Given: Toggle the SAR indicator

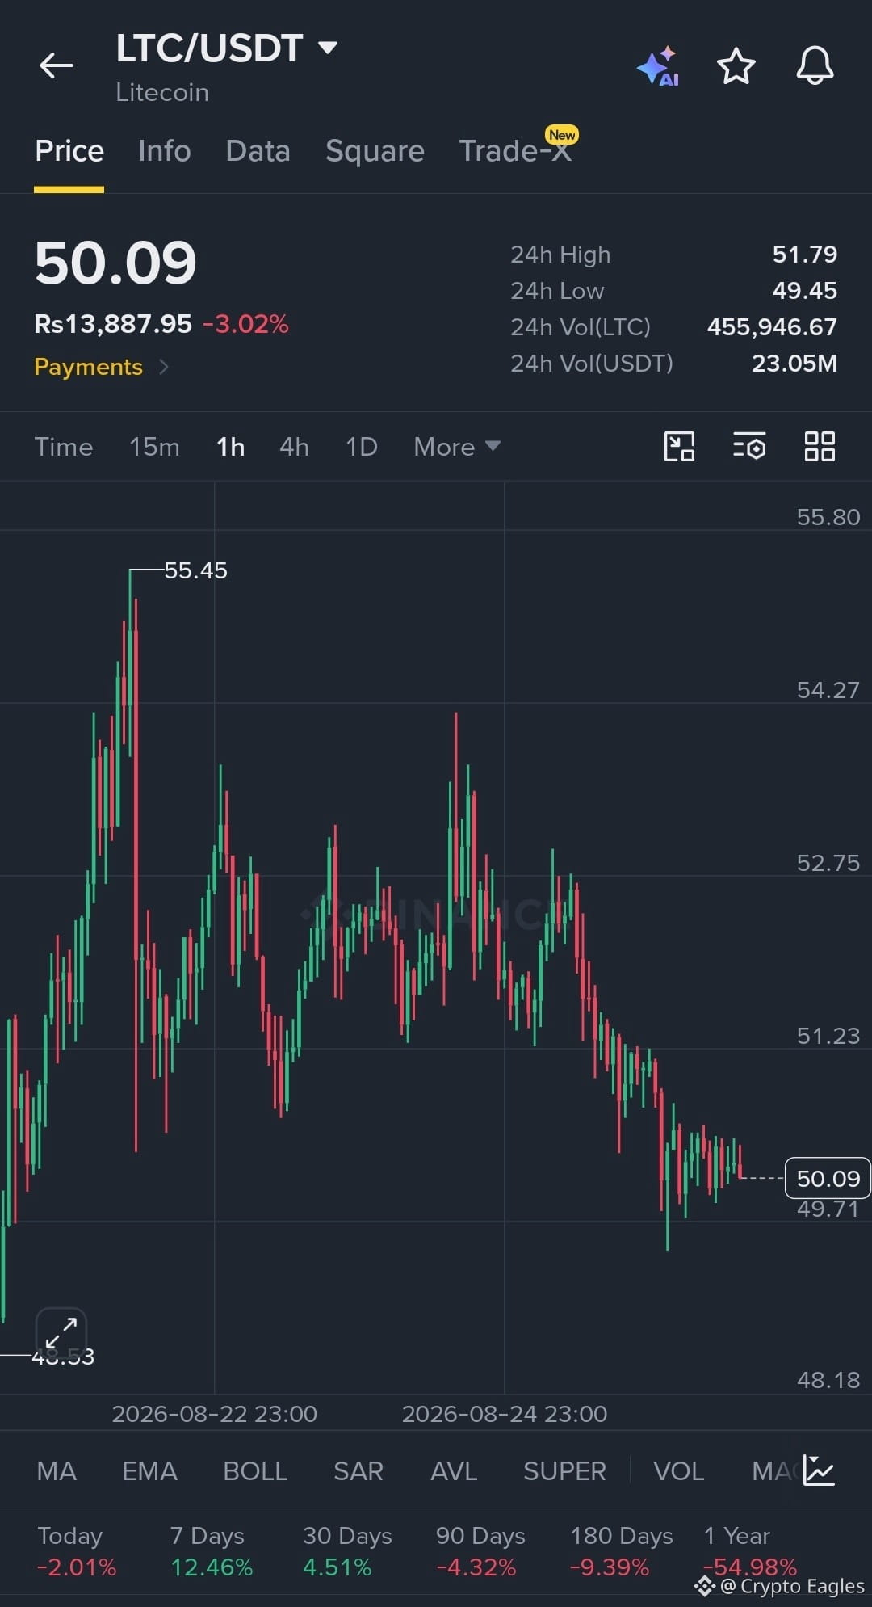Looking at the screenshot, I should point(358,1471).
